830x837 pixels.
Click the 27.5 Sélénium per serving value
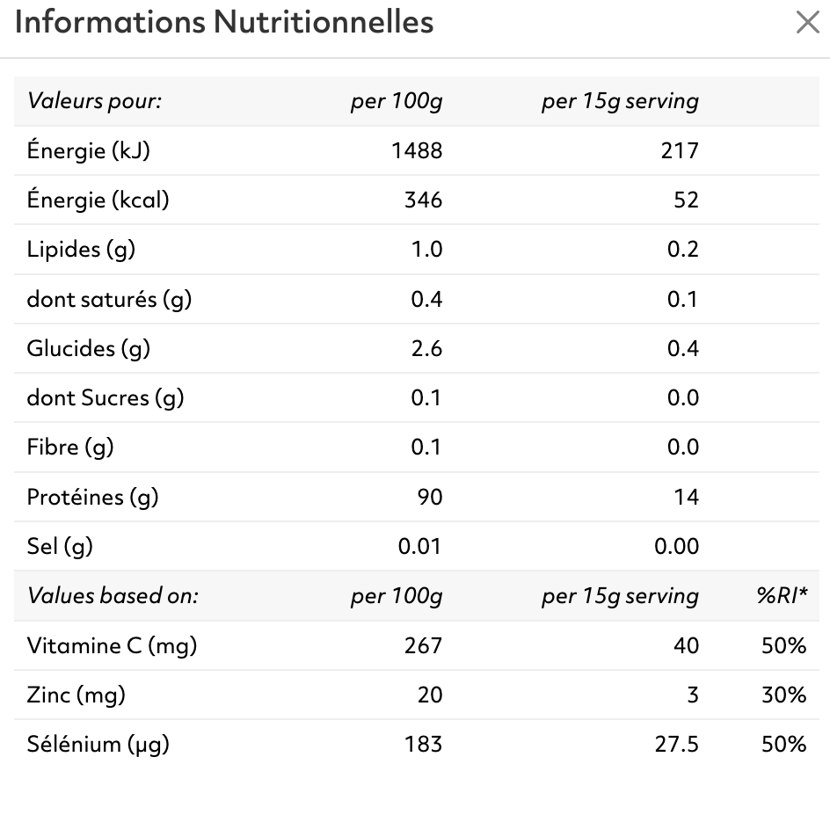coord(675,744)
